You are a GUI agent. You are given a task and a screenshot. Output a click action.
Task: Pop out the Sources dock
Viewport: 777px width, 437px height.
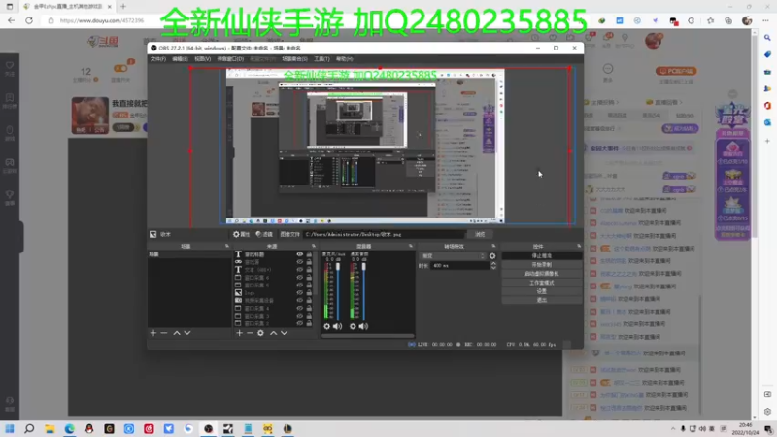(313, 246)
